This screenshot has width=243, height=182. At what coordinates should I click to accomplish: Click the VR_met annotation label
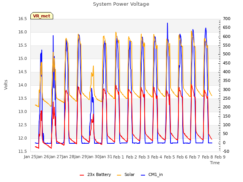(42, 16)
